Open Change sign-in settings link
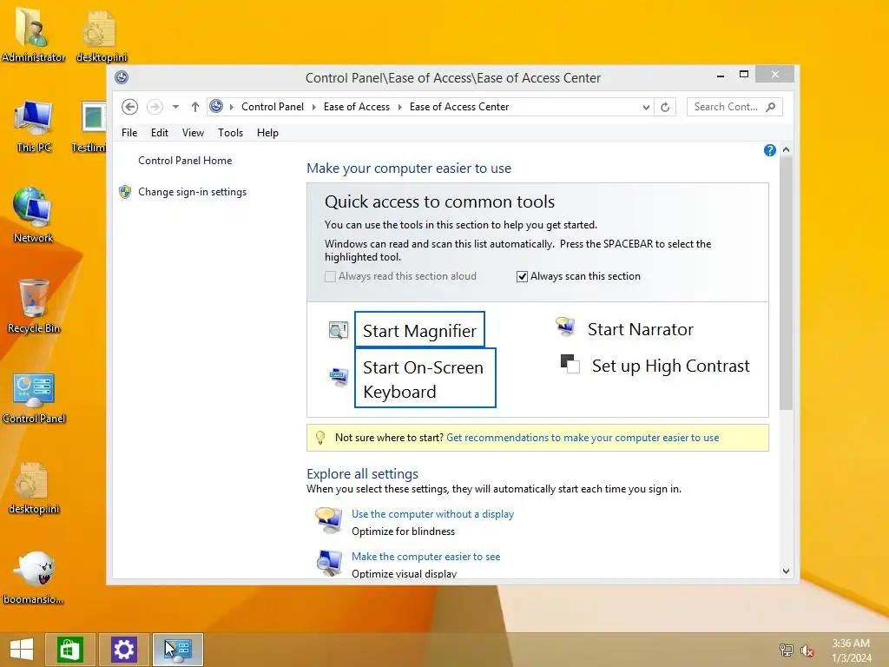 tap(192, 192)
